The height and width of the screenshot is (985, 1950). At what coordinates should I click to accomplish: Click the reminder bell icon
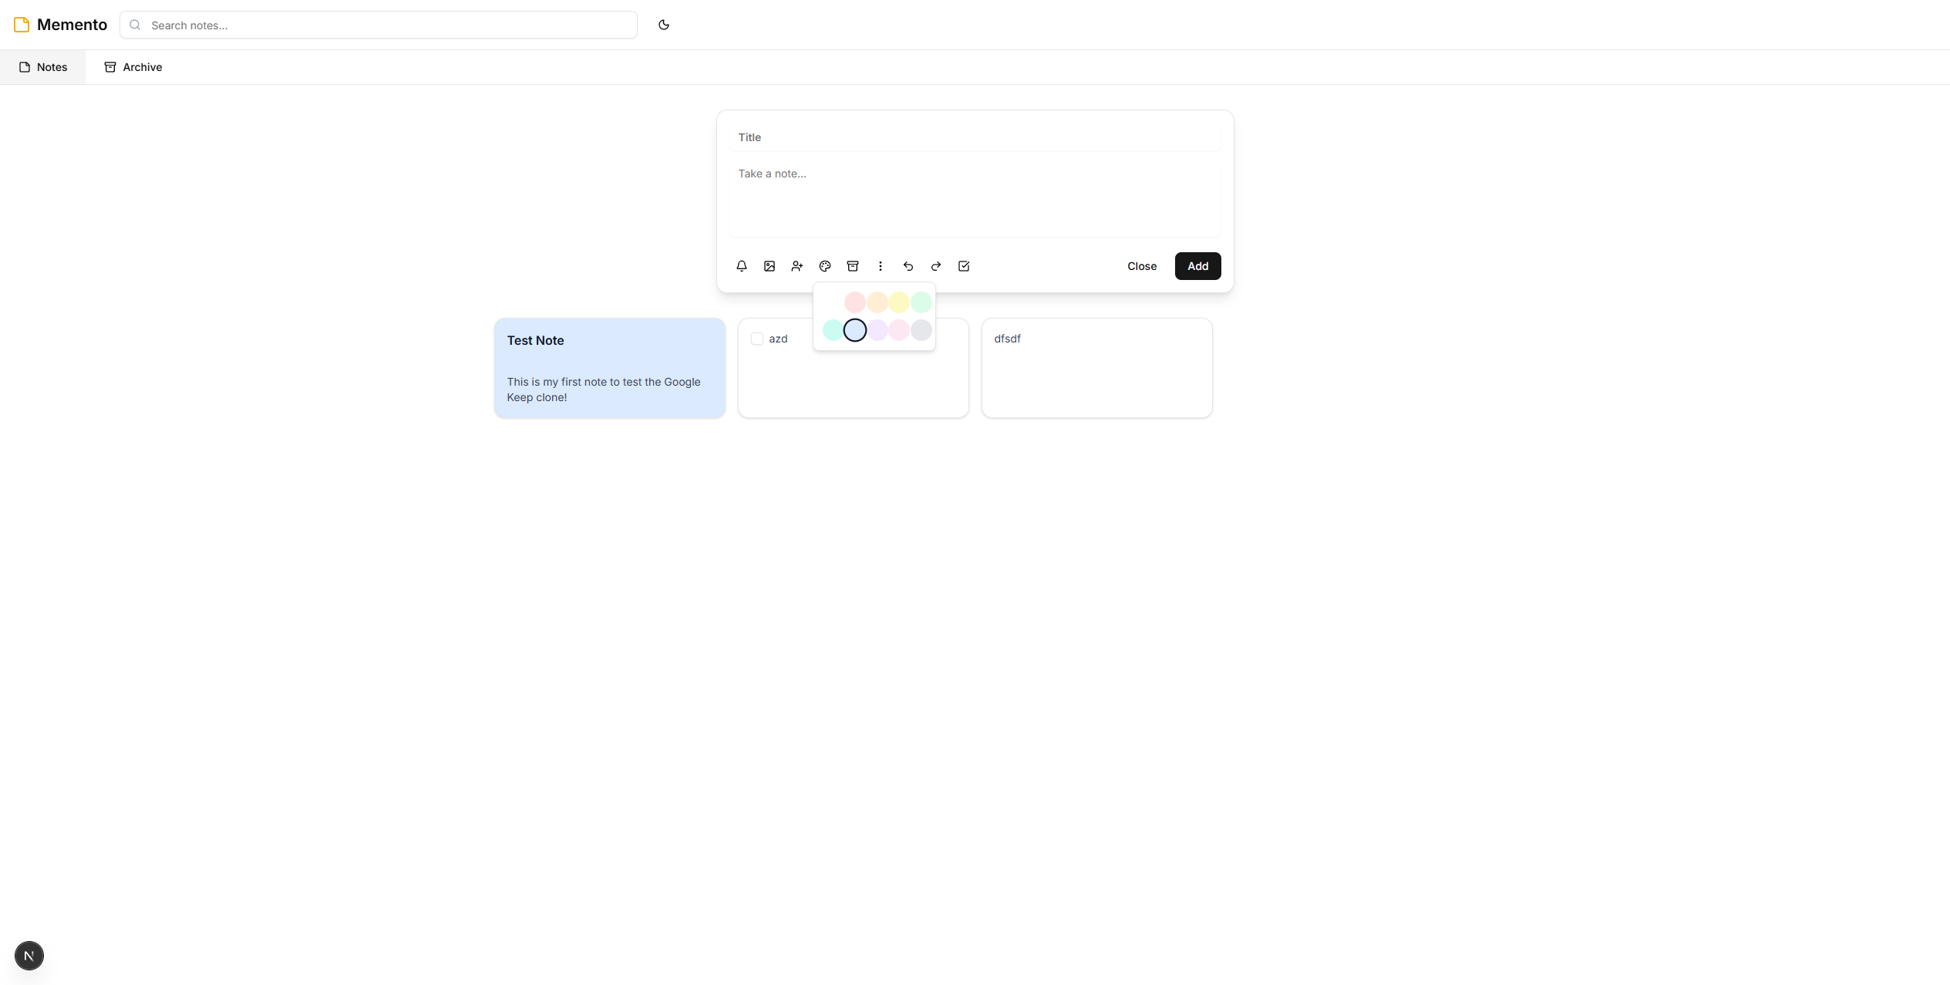point(741,266)
